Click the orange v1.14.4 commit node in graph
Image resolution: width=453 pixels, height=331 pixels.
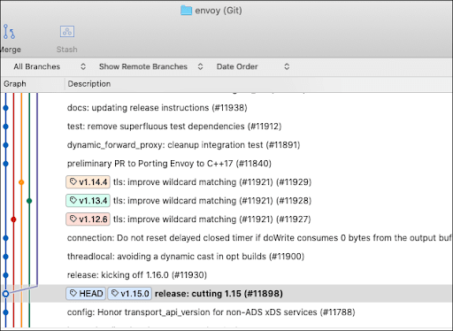click(x=21, y=182)
